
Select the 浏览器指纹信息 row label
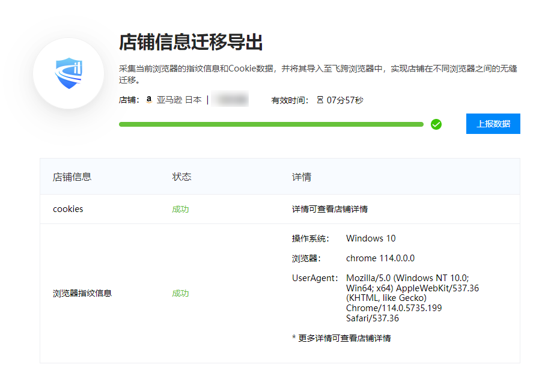(x=82, y=293)
